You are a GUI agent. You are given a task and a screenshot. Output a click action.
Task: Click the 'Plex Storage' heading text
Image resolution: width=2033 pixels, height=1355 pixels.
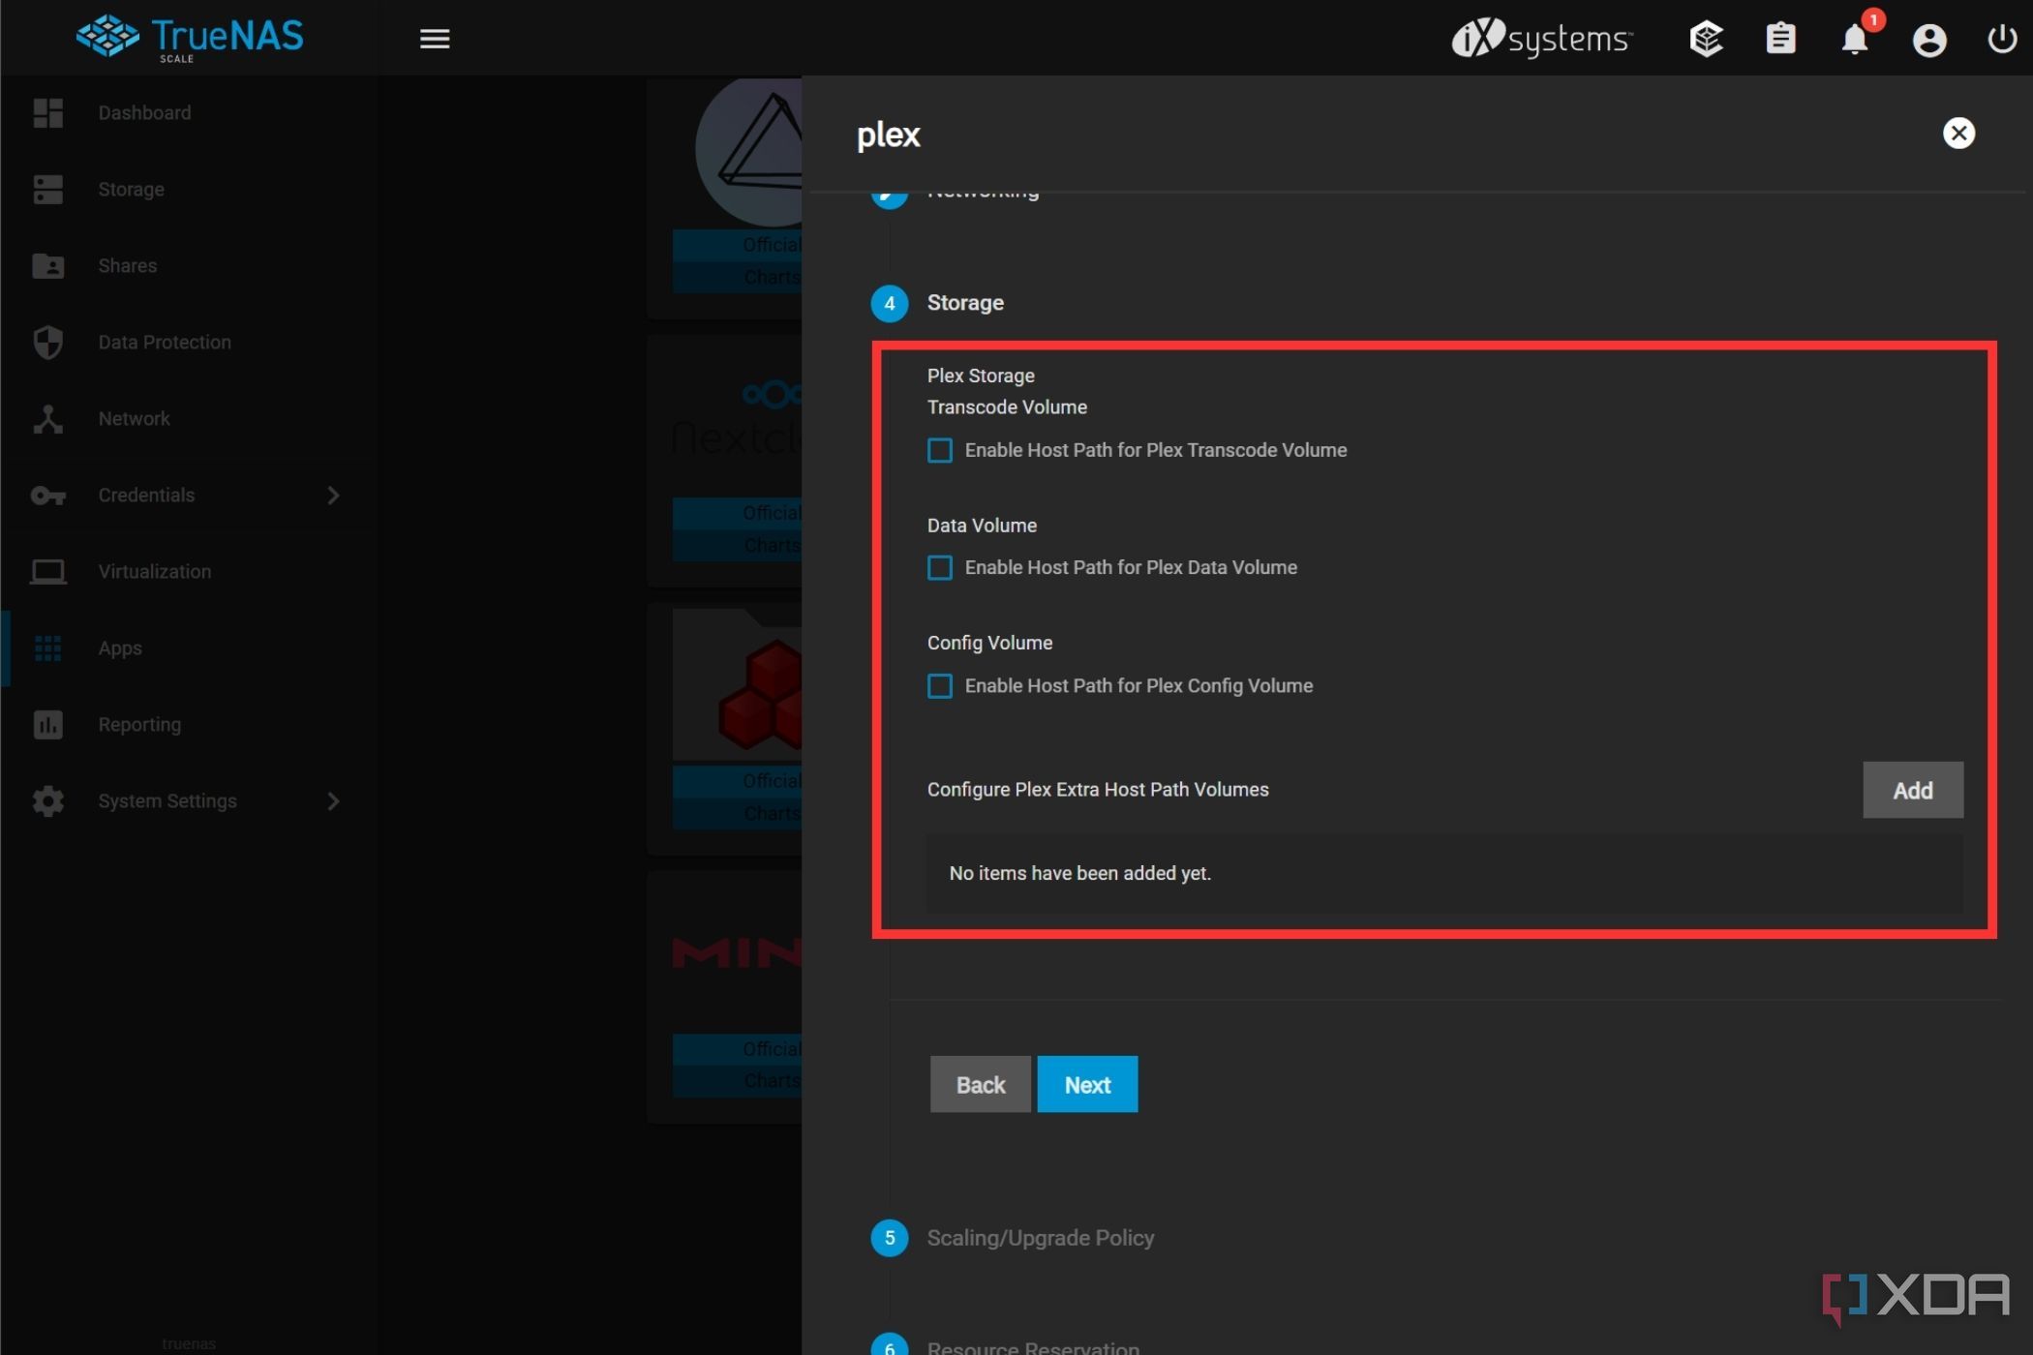point(981,376)
